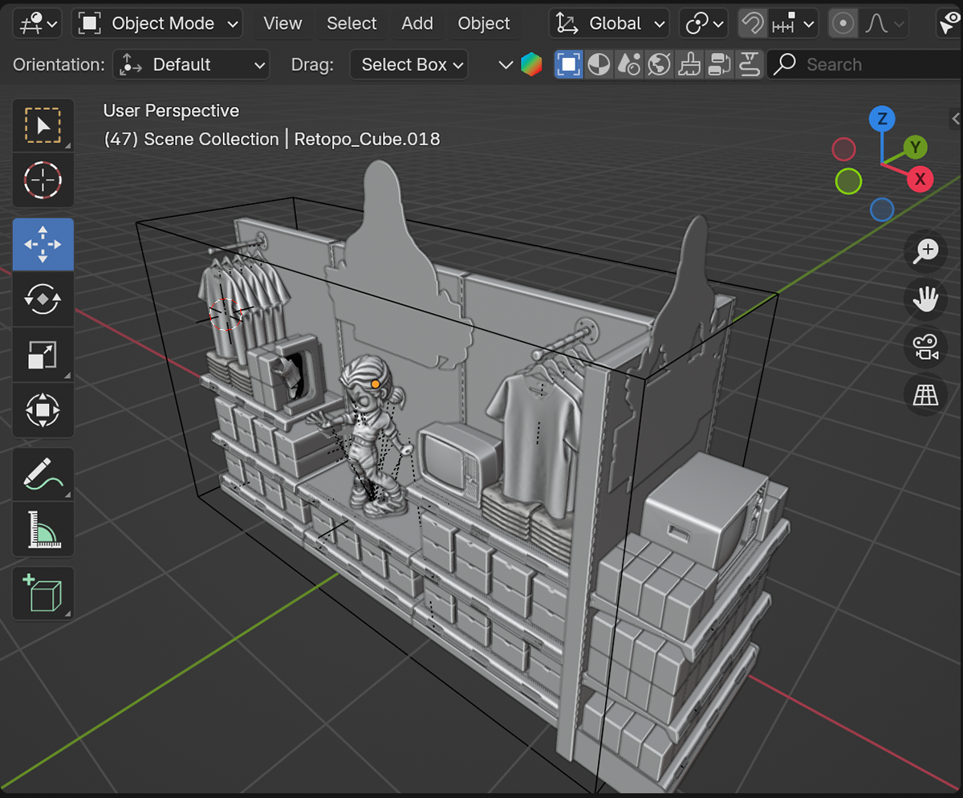Expand the Global transform orientation dropdown
The height and width of the screenshot is (798, 963).
609,24
